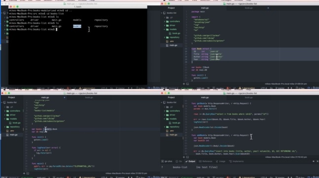This screenshot has height=178, width=319.
Task: Open the Go info tab beside go-plus
Action: (179, 161)
